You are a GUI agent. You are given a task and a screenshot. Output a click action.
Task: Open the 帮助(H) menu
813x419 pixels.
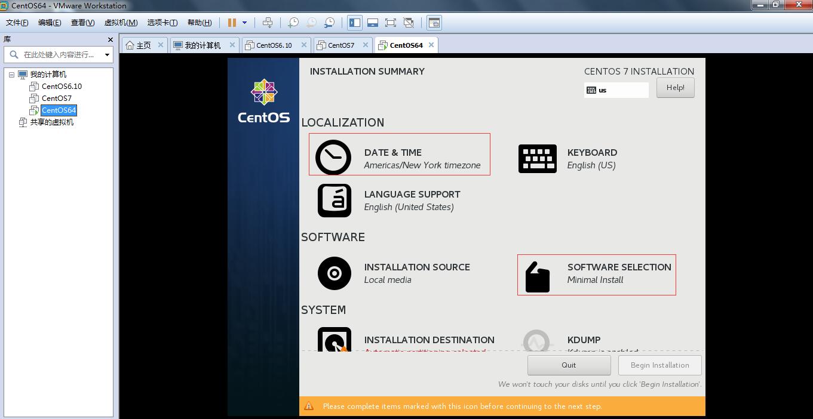tap(200, 23)
